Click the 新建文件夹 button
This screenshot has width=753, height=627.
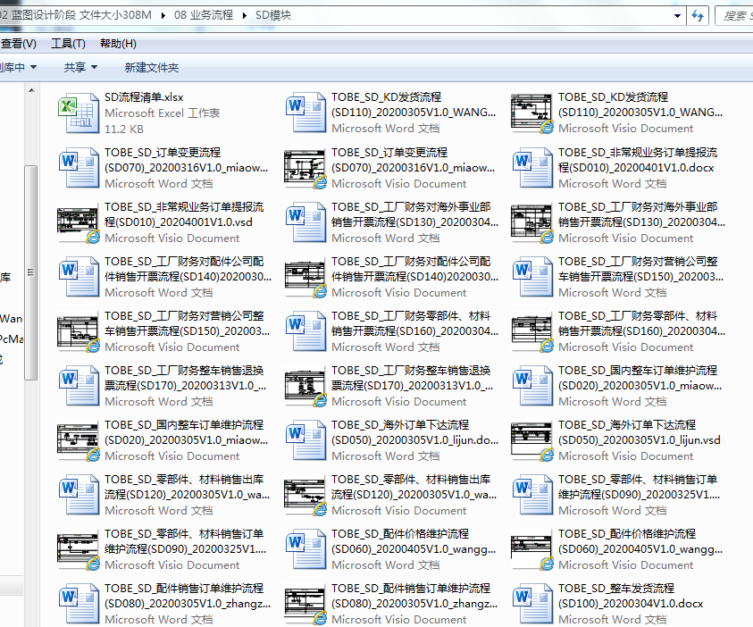152,67
